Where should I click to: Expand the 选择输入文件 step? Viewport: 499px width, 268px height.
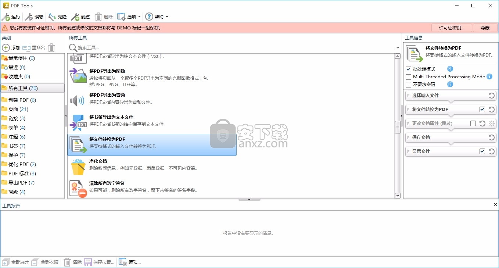point(408,96)
